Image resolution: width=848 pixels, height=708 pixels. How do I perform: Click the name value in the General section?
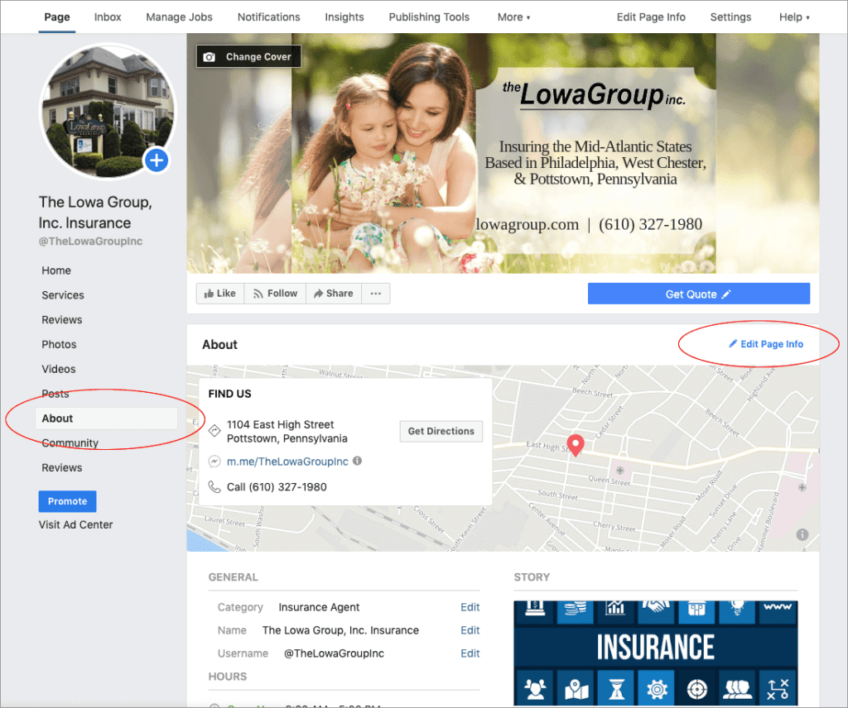340,630
